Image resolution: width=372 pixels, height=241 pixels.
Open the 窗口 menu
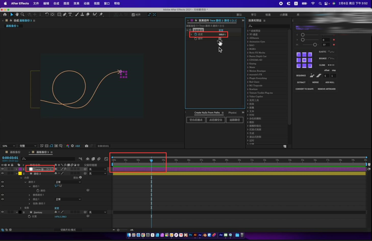pyautogui.click(x=107, y=4)
